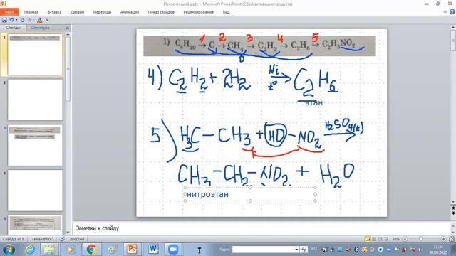The height and width of the screenshot is (256, 456).
Task: Click the Undo arrow icon
Action: click(x=11, y=20)
